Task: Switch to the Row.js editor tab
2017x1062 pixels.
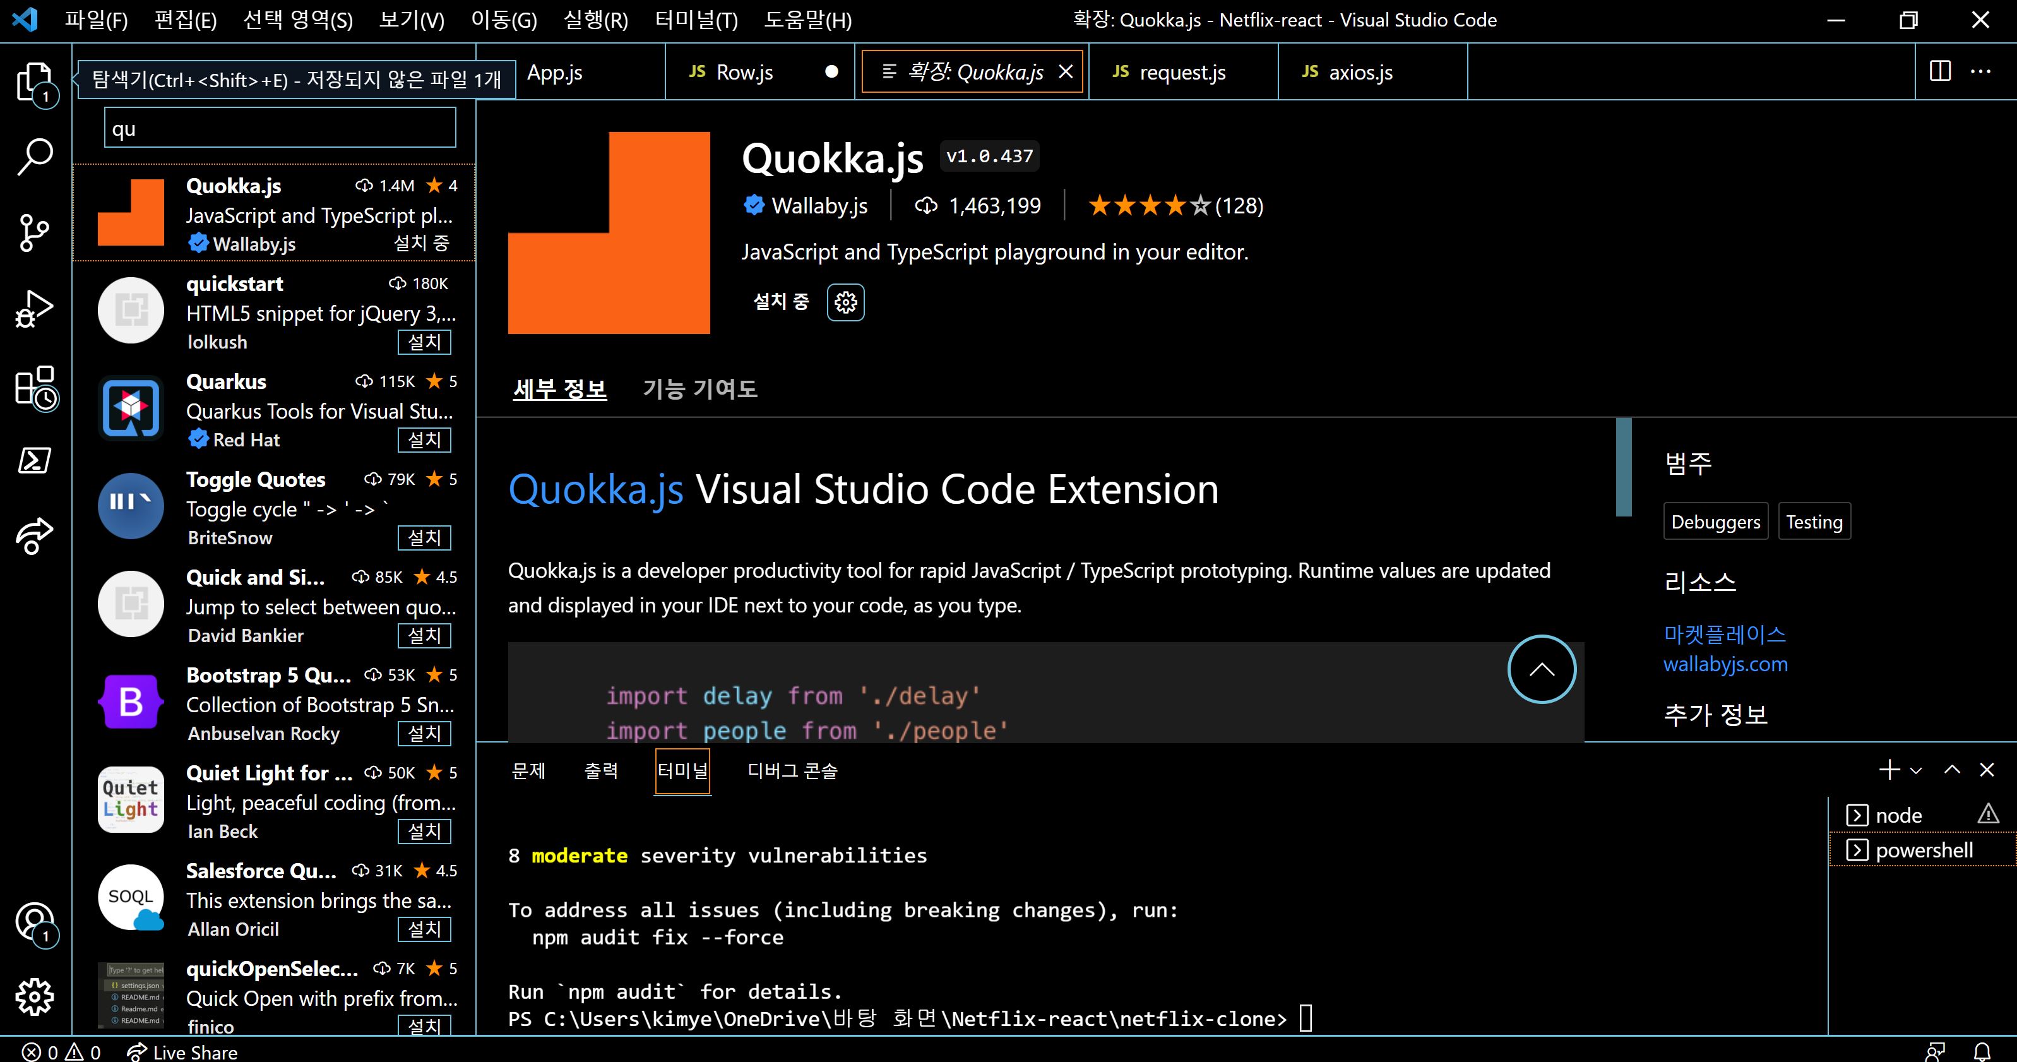Action: 759,72
